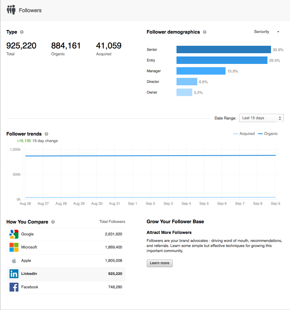Click the Manager demographics bar
Viewport: 290px width, 310px height.
(201, 71)
